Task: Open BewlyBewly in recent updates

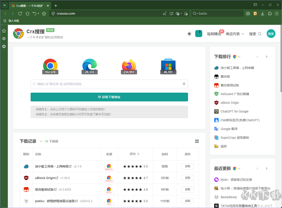Action: [228, 197]
